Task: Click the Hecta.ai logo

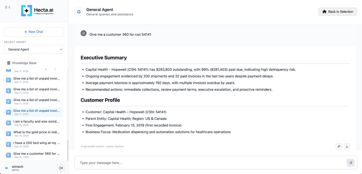Action: (x=37, y=11)
